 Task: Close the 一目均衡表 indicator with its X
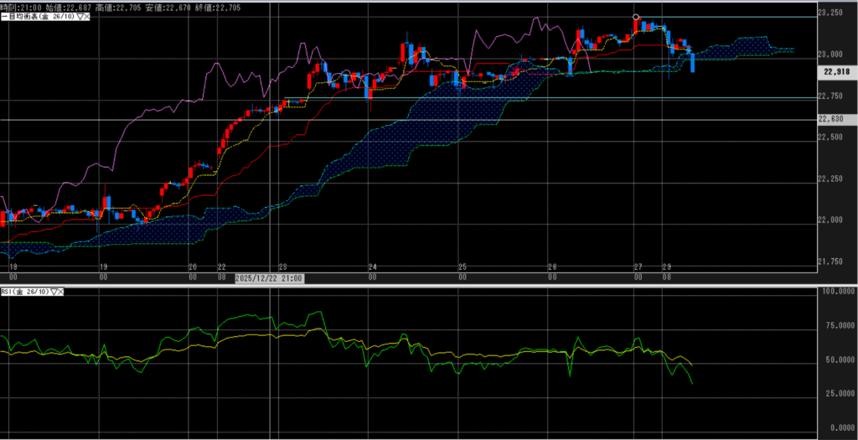tap(87, 16)
